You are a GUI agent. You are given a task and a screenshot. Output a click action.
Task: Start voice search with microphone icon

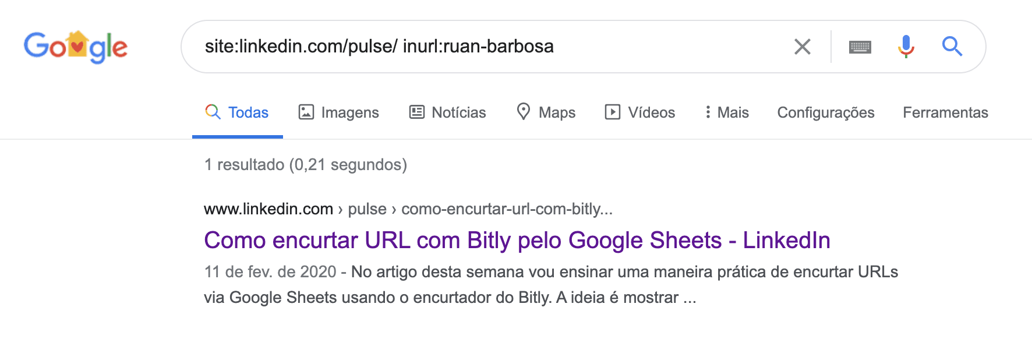click(x=906, y=47)
